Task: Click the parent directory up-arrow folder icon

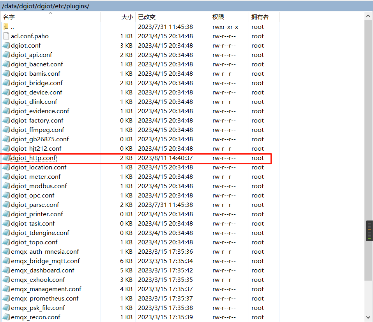Action: [6, 27]
